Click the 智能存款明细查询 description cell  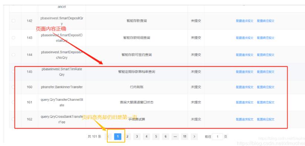pos(137,38)
